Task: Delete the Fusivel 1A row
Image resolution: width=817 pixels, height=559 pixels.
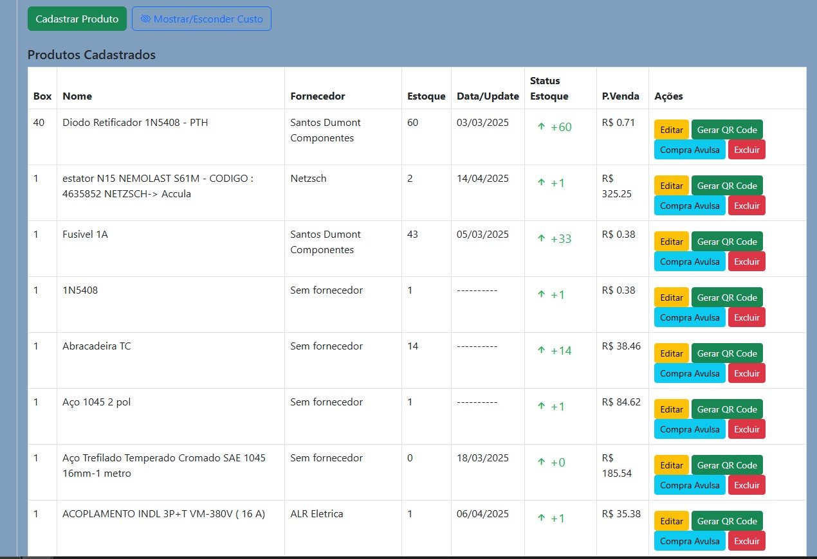Action: 747,262
